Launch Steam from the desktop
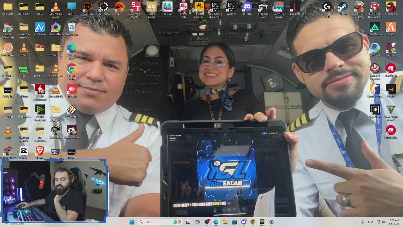 coord(343,9)
